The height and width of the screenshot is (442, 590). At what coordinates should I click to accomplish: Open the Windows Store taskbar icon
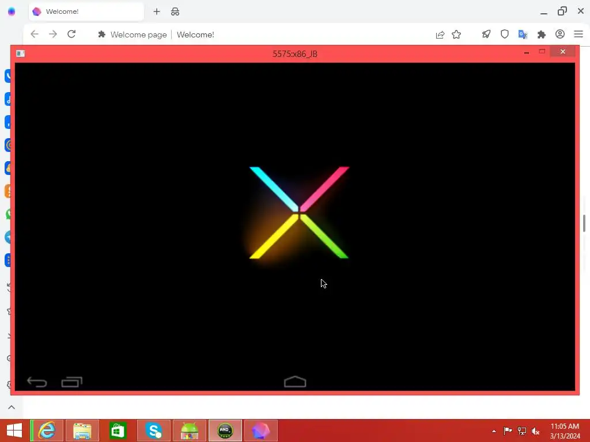118,430
